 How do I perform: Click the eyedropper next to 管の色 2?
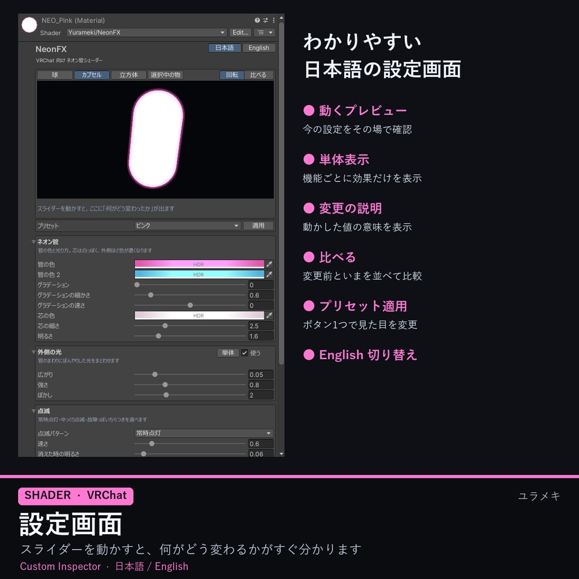point(270,274)
